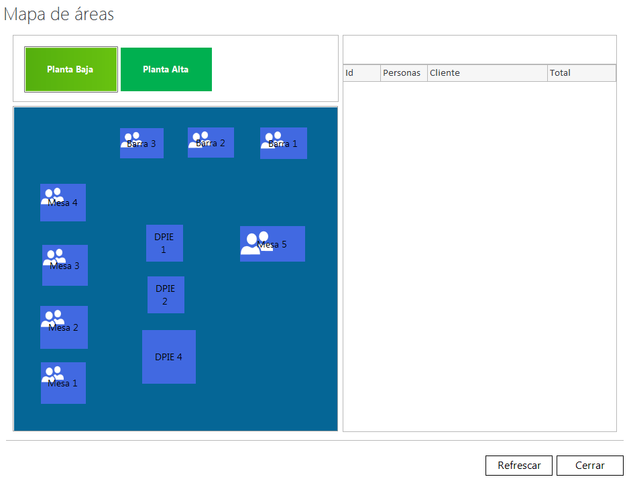
Task: Open the Mesa 4 table
Action: click(x=63, y=202)
